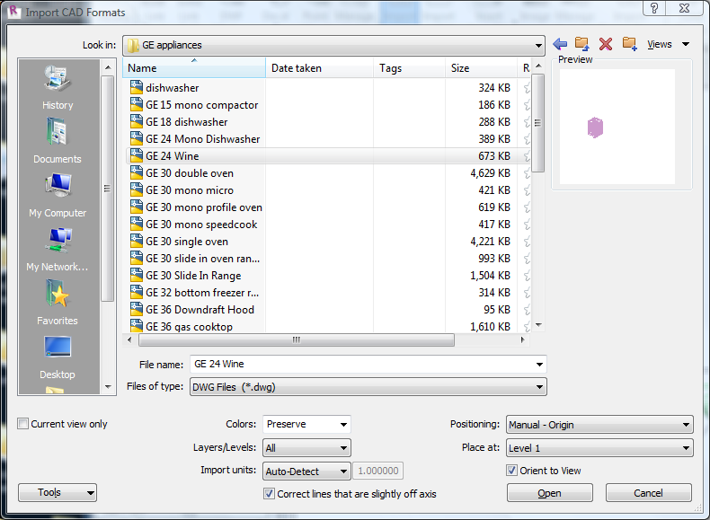Uncheck the Orient to View checkbox
Viewport: 710px width, 520px height.
[x=511, y=471]
